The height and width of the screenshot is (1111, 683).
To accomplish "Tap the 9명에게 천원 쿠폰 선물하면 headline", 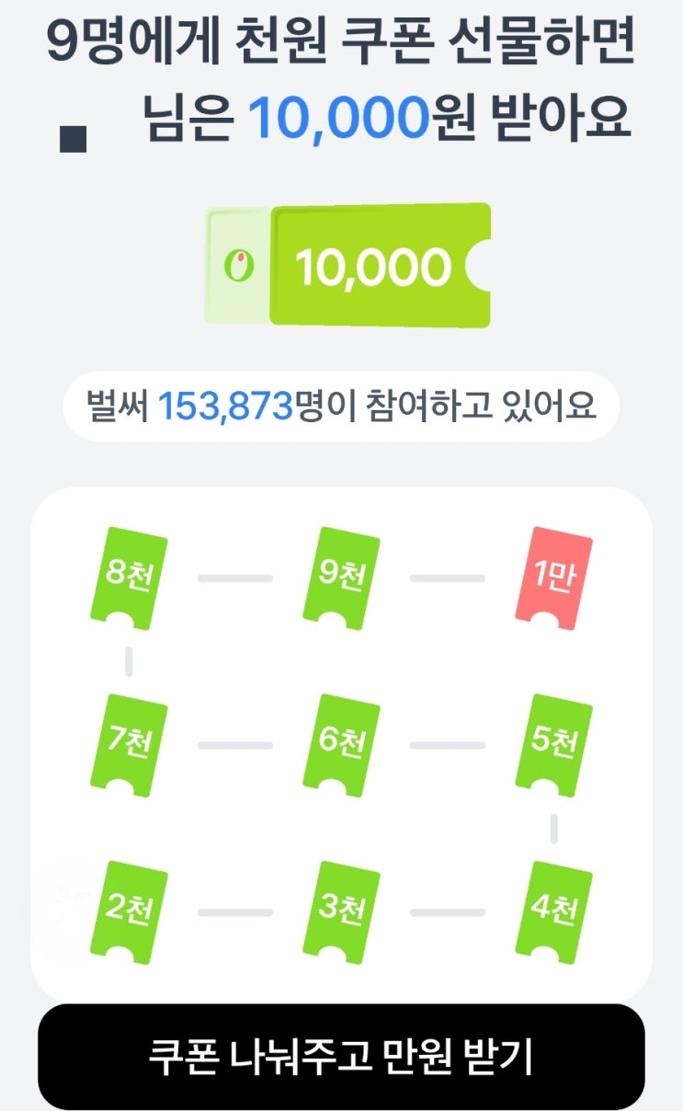I will (341, 44).
